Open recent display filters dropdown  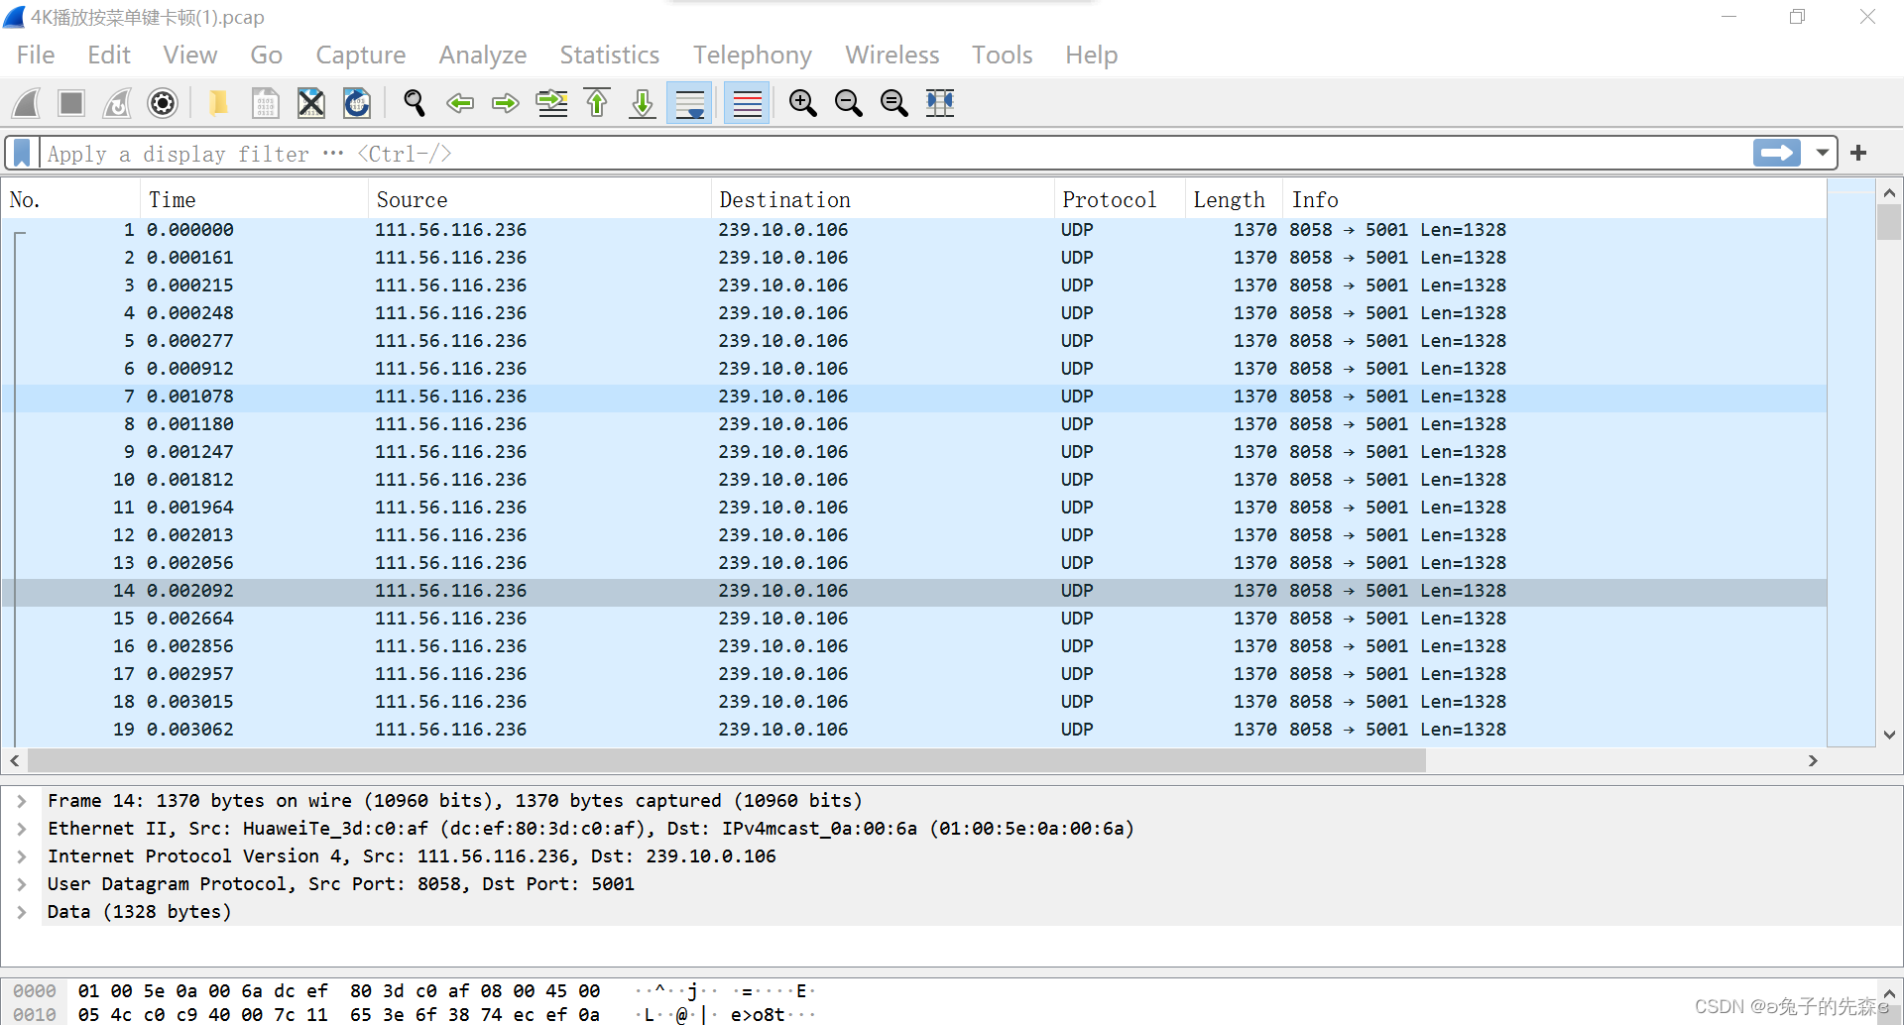[x=1823, y=153]
